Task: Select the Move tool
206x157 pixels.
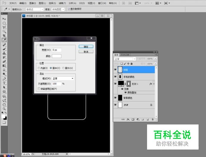Action: [x=4, y=19]
